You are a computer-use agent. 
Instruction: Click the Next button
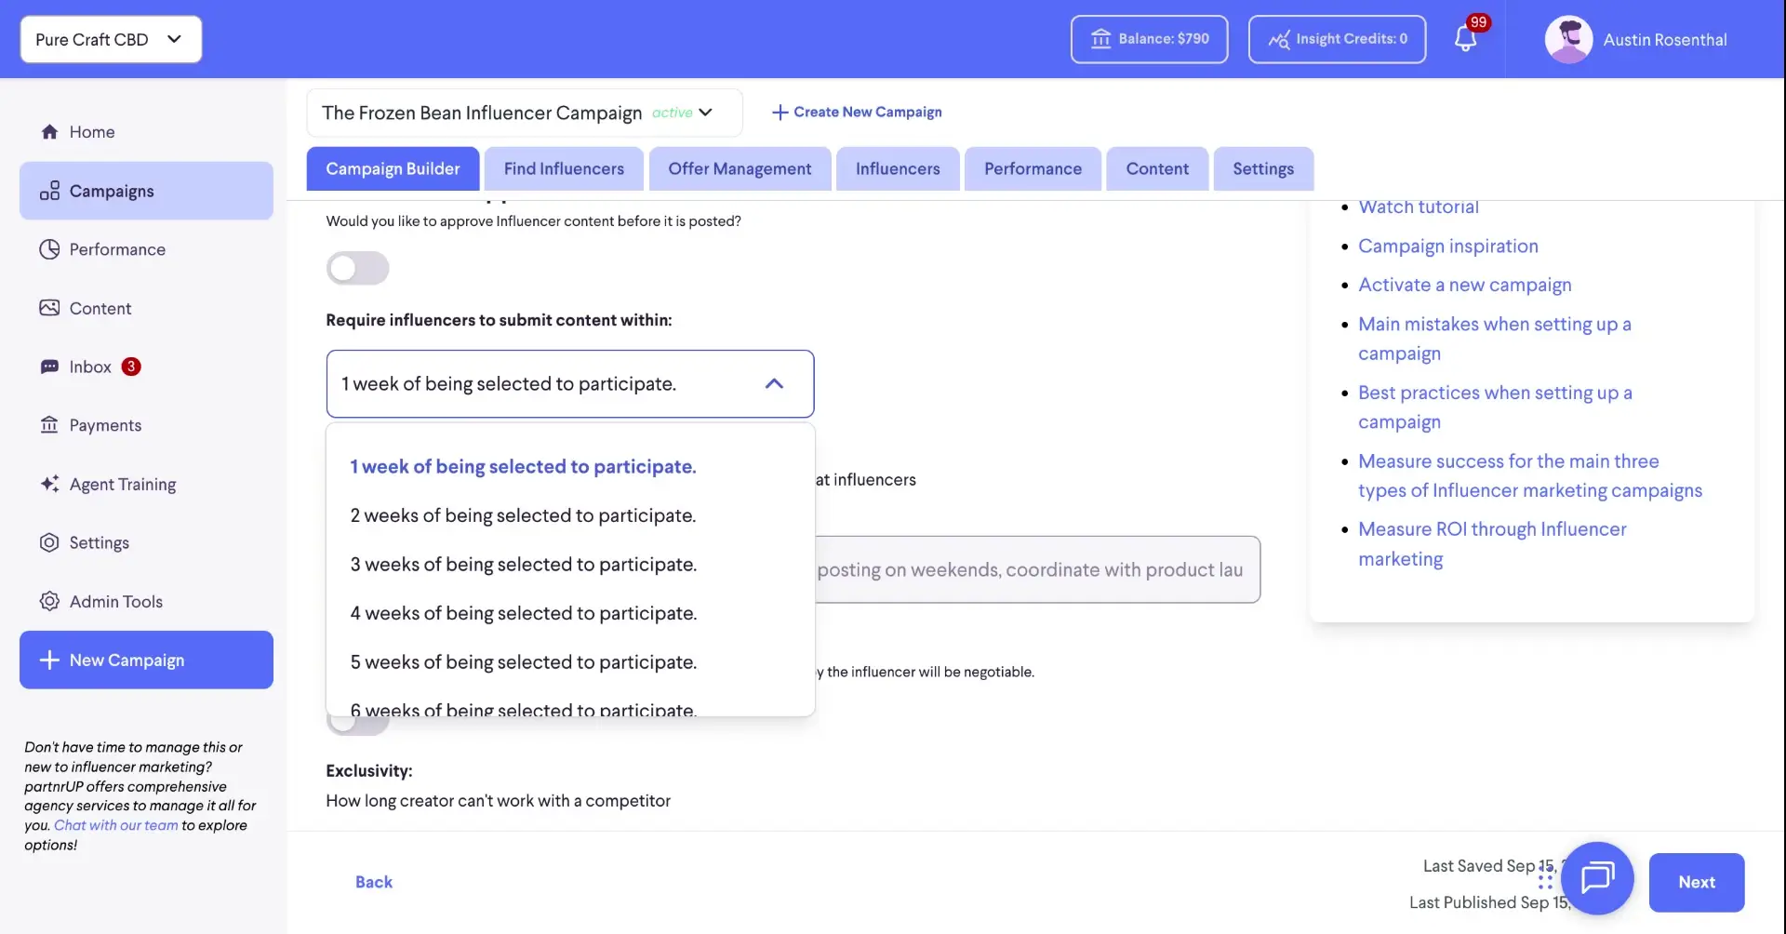pyautogui.click(x=1696, y=882)
